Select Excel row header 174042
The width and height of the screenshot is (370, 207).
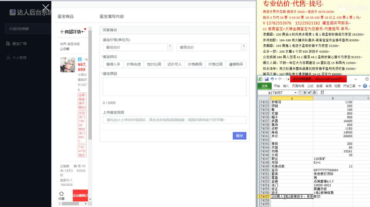point(264,140)
